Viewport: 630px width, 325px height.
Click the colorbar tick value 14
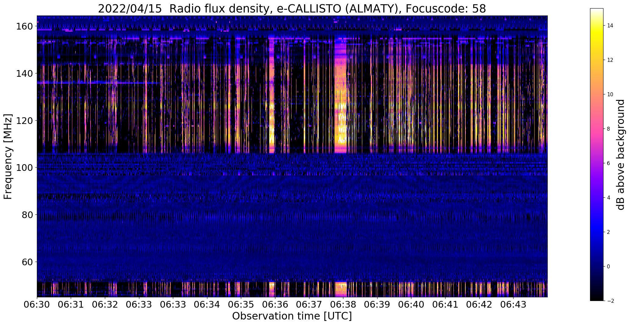tap(610, 26)
